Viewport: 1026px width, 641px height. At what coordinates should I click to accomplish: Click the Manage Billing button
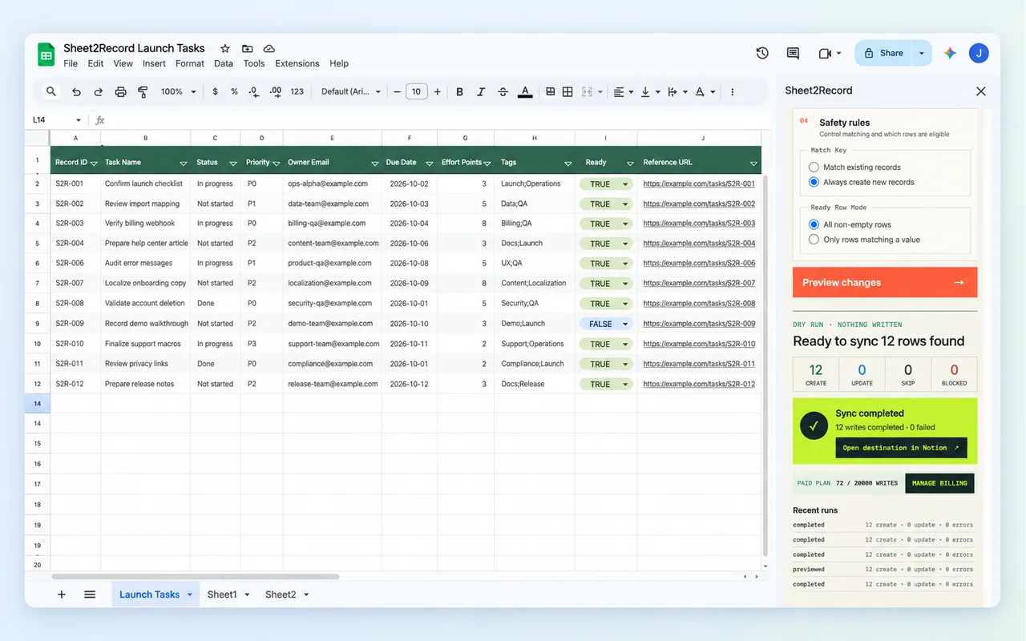(x=940, y=483)
